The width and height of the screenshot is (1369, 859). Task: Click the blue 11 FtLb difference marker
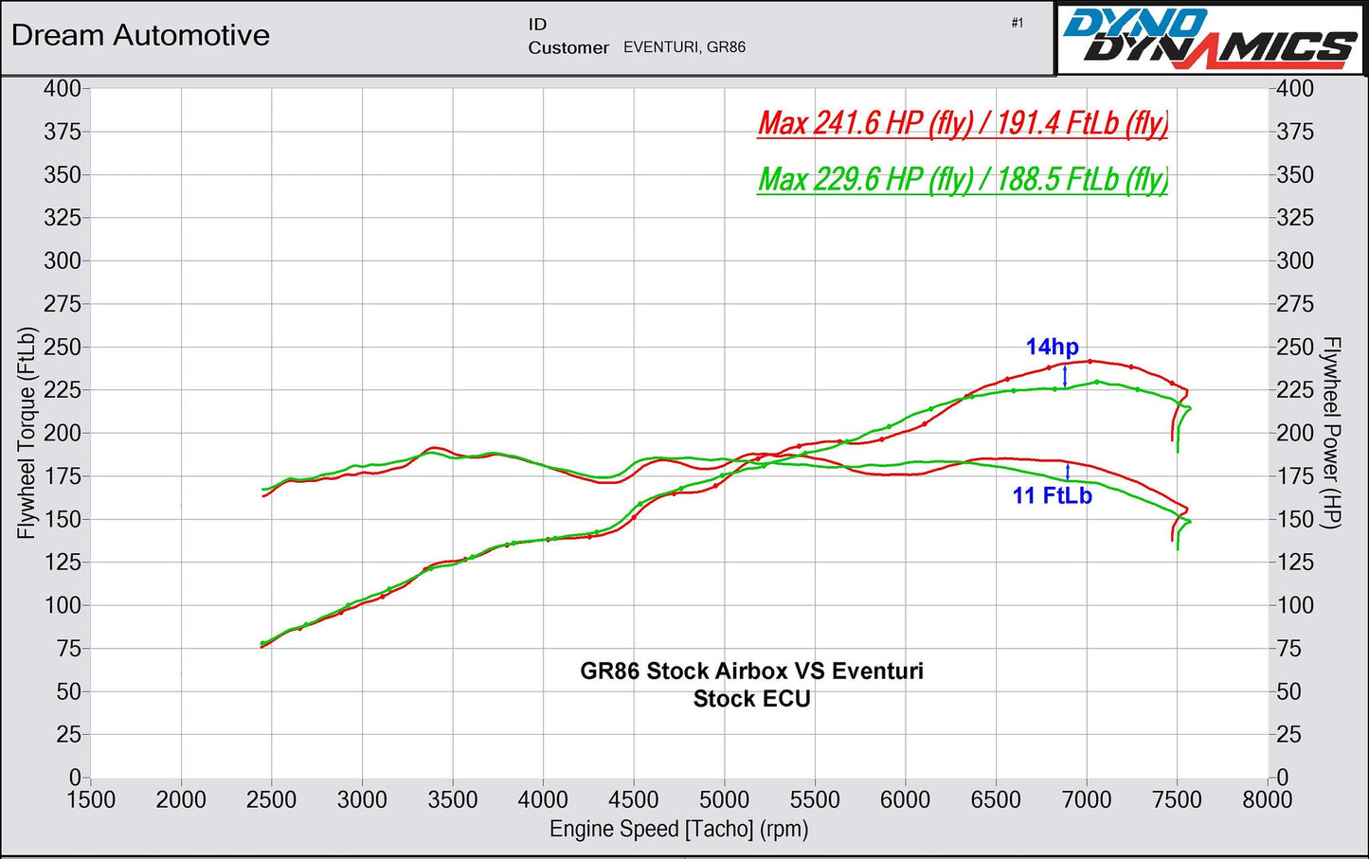[1052, 494]
